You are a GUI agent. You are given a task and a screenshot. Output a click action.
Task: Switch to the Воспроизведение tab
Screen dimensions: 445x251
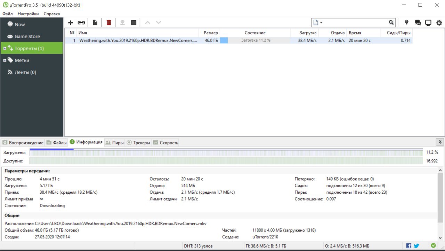coord(23,142)
